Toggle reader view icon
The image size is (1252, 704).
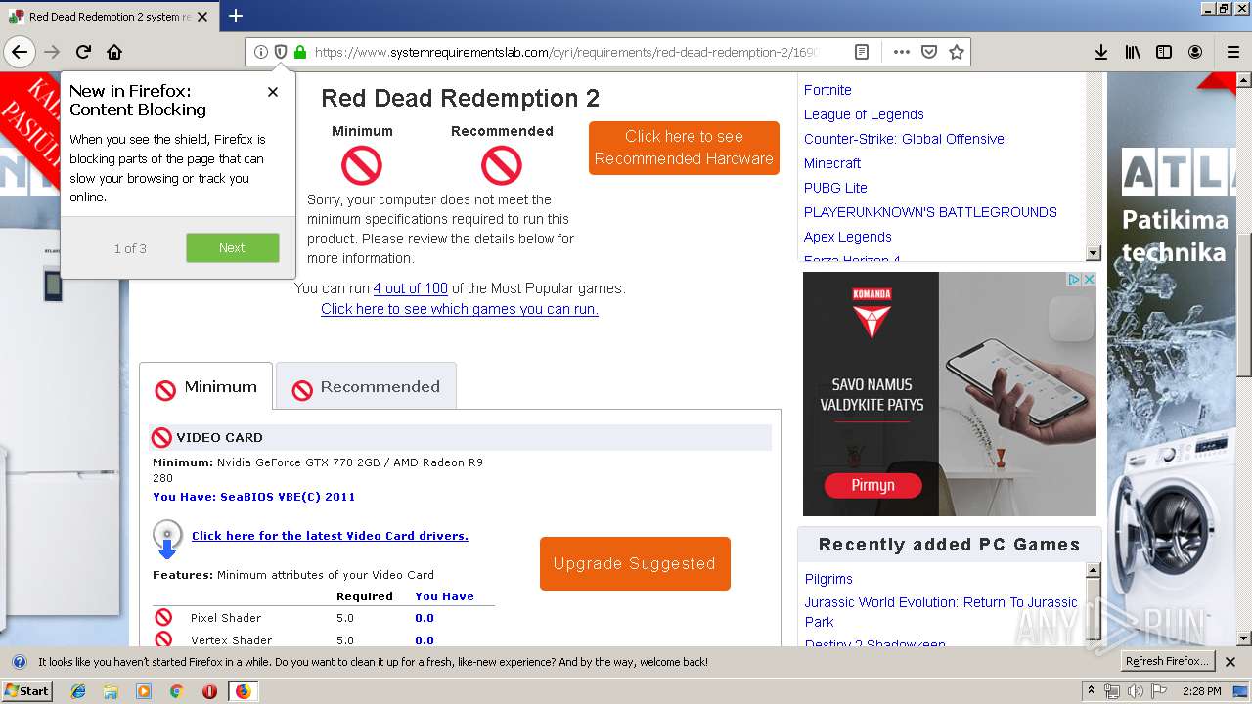[862, 52]
